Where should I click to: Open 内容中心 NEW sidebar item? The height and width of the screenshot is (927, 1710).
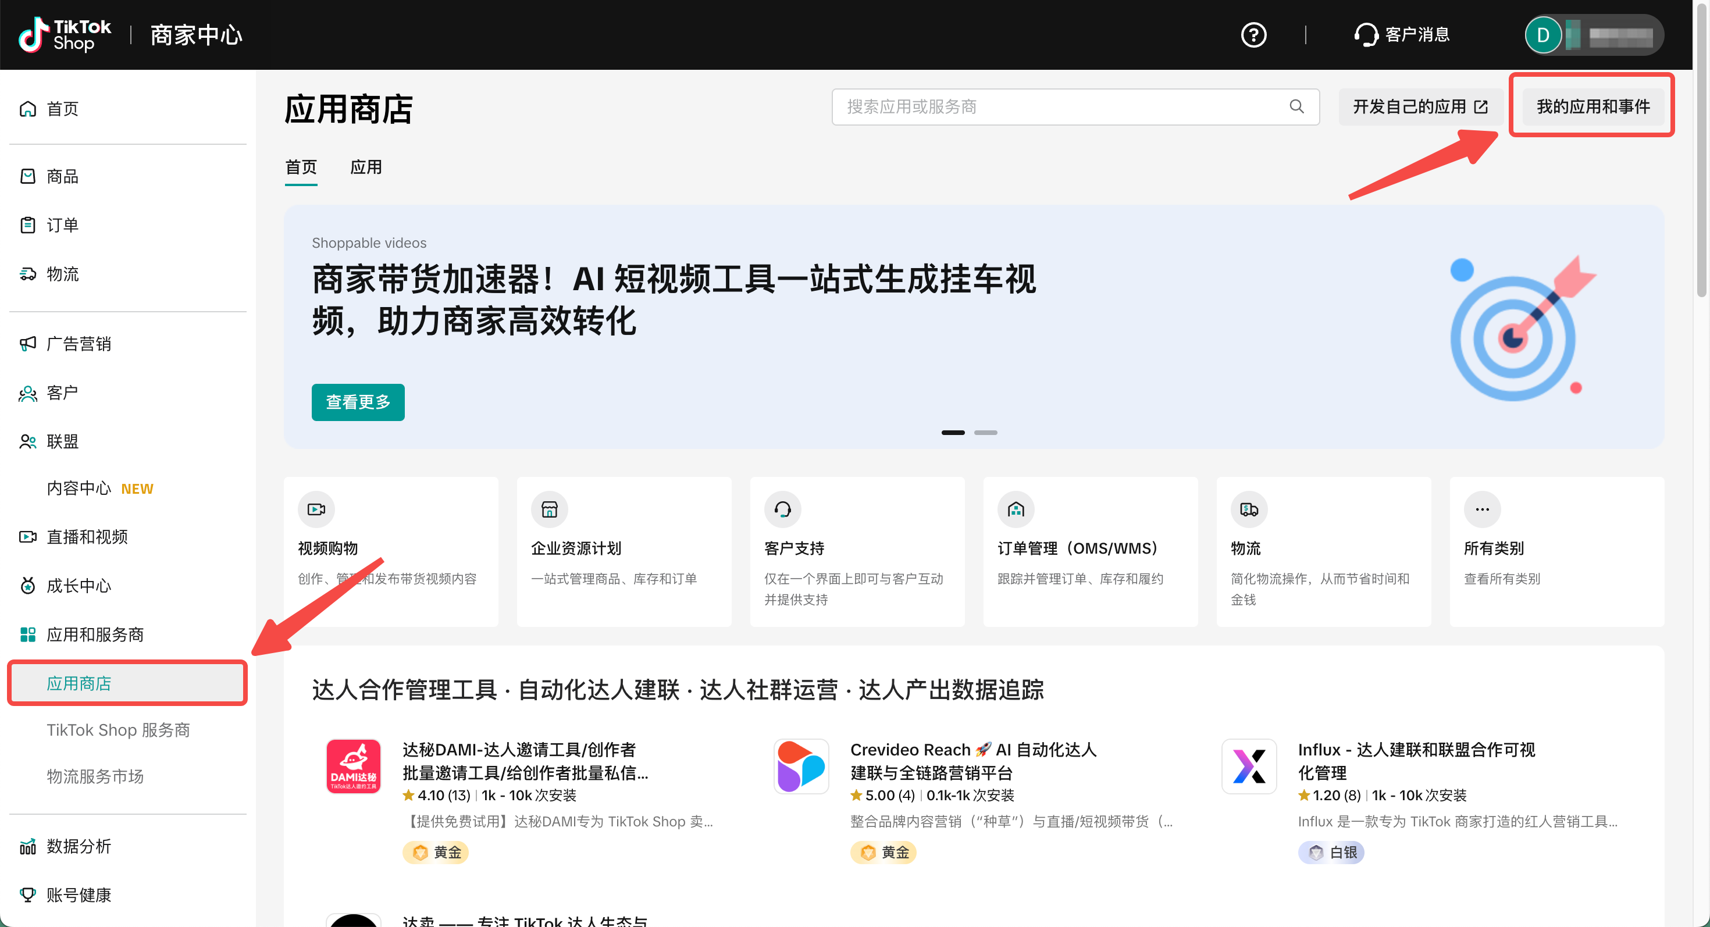(99, 489)
